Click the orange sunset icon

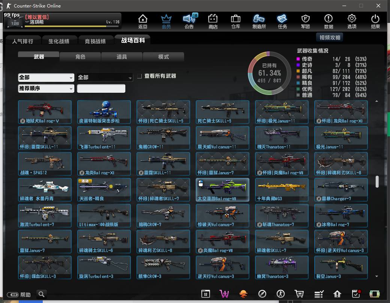[x=243, y=294]
